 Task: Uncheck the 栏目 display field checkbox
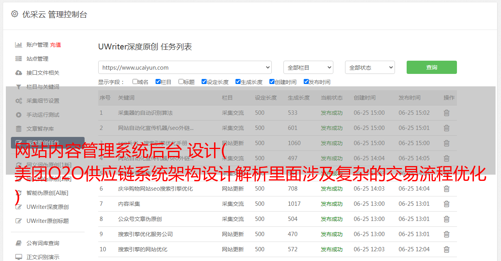coord(158,82)
